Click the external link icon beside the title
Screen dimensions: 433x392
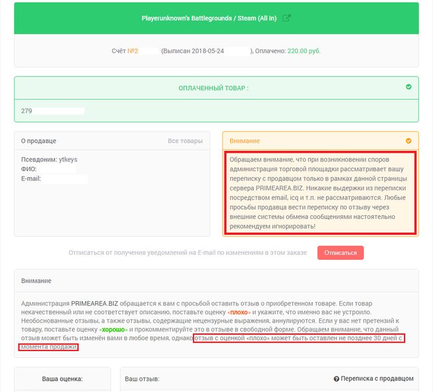[x=286, y=18]
